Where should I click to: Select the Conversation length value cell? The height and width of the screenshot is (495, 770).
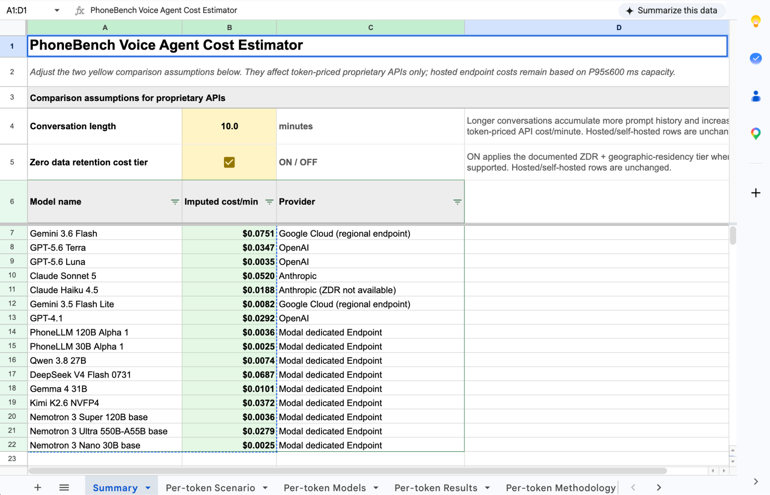(x=229, y=126)
